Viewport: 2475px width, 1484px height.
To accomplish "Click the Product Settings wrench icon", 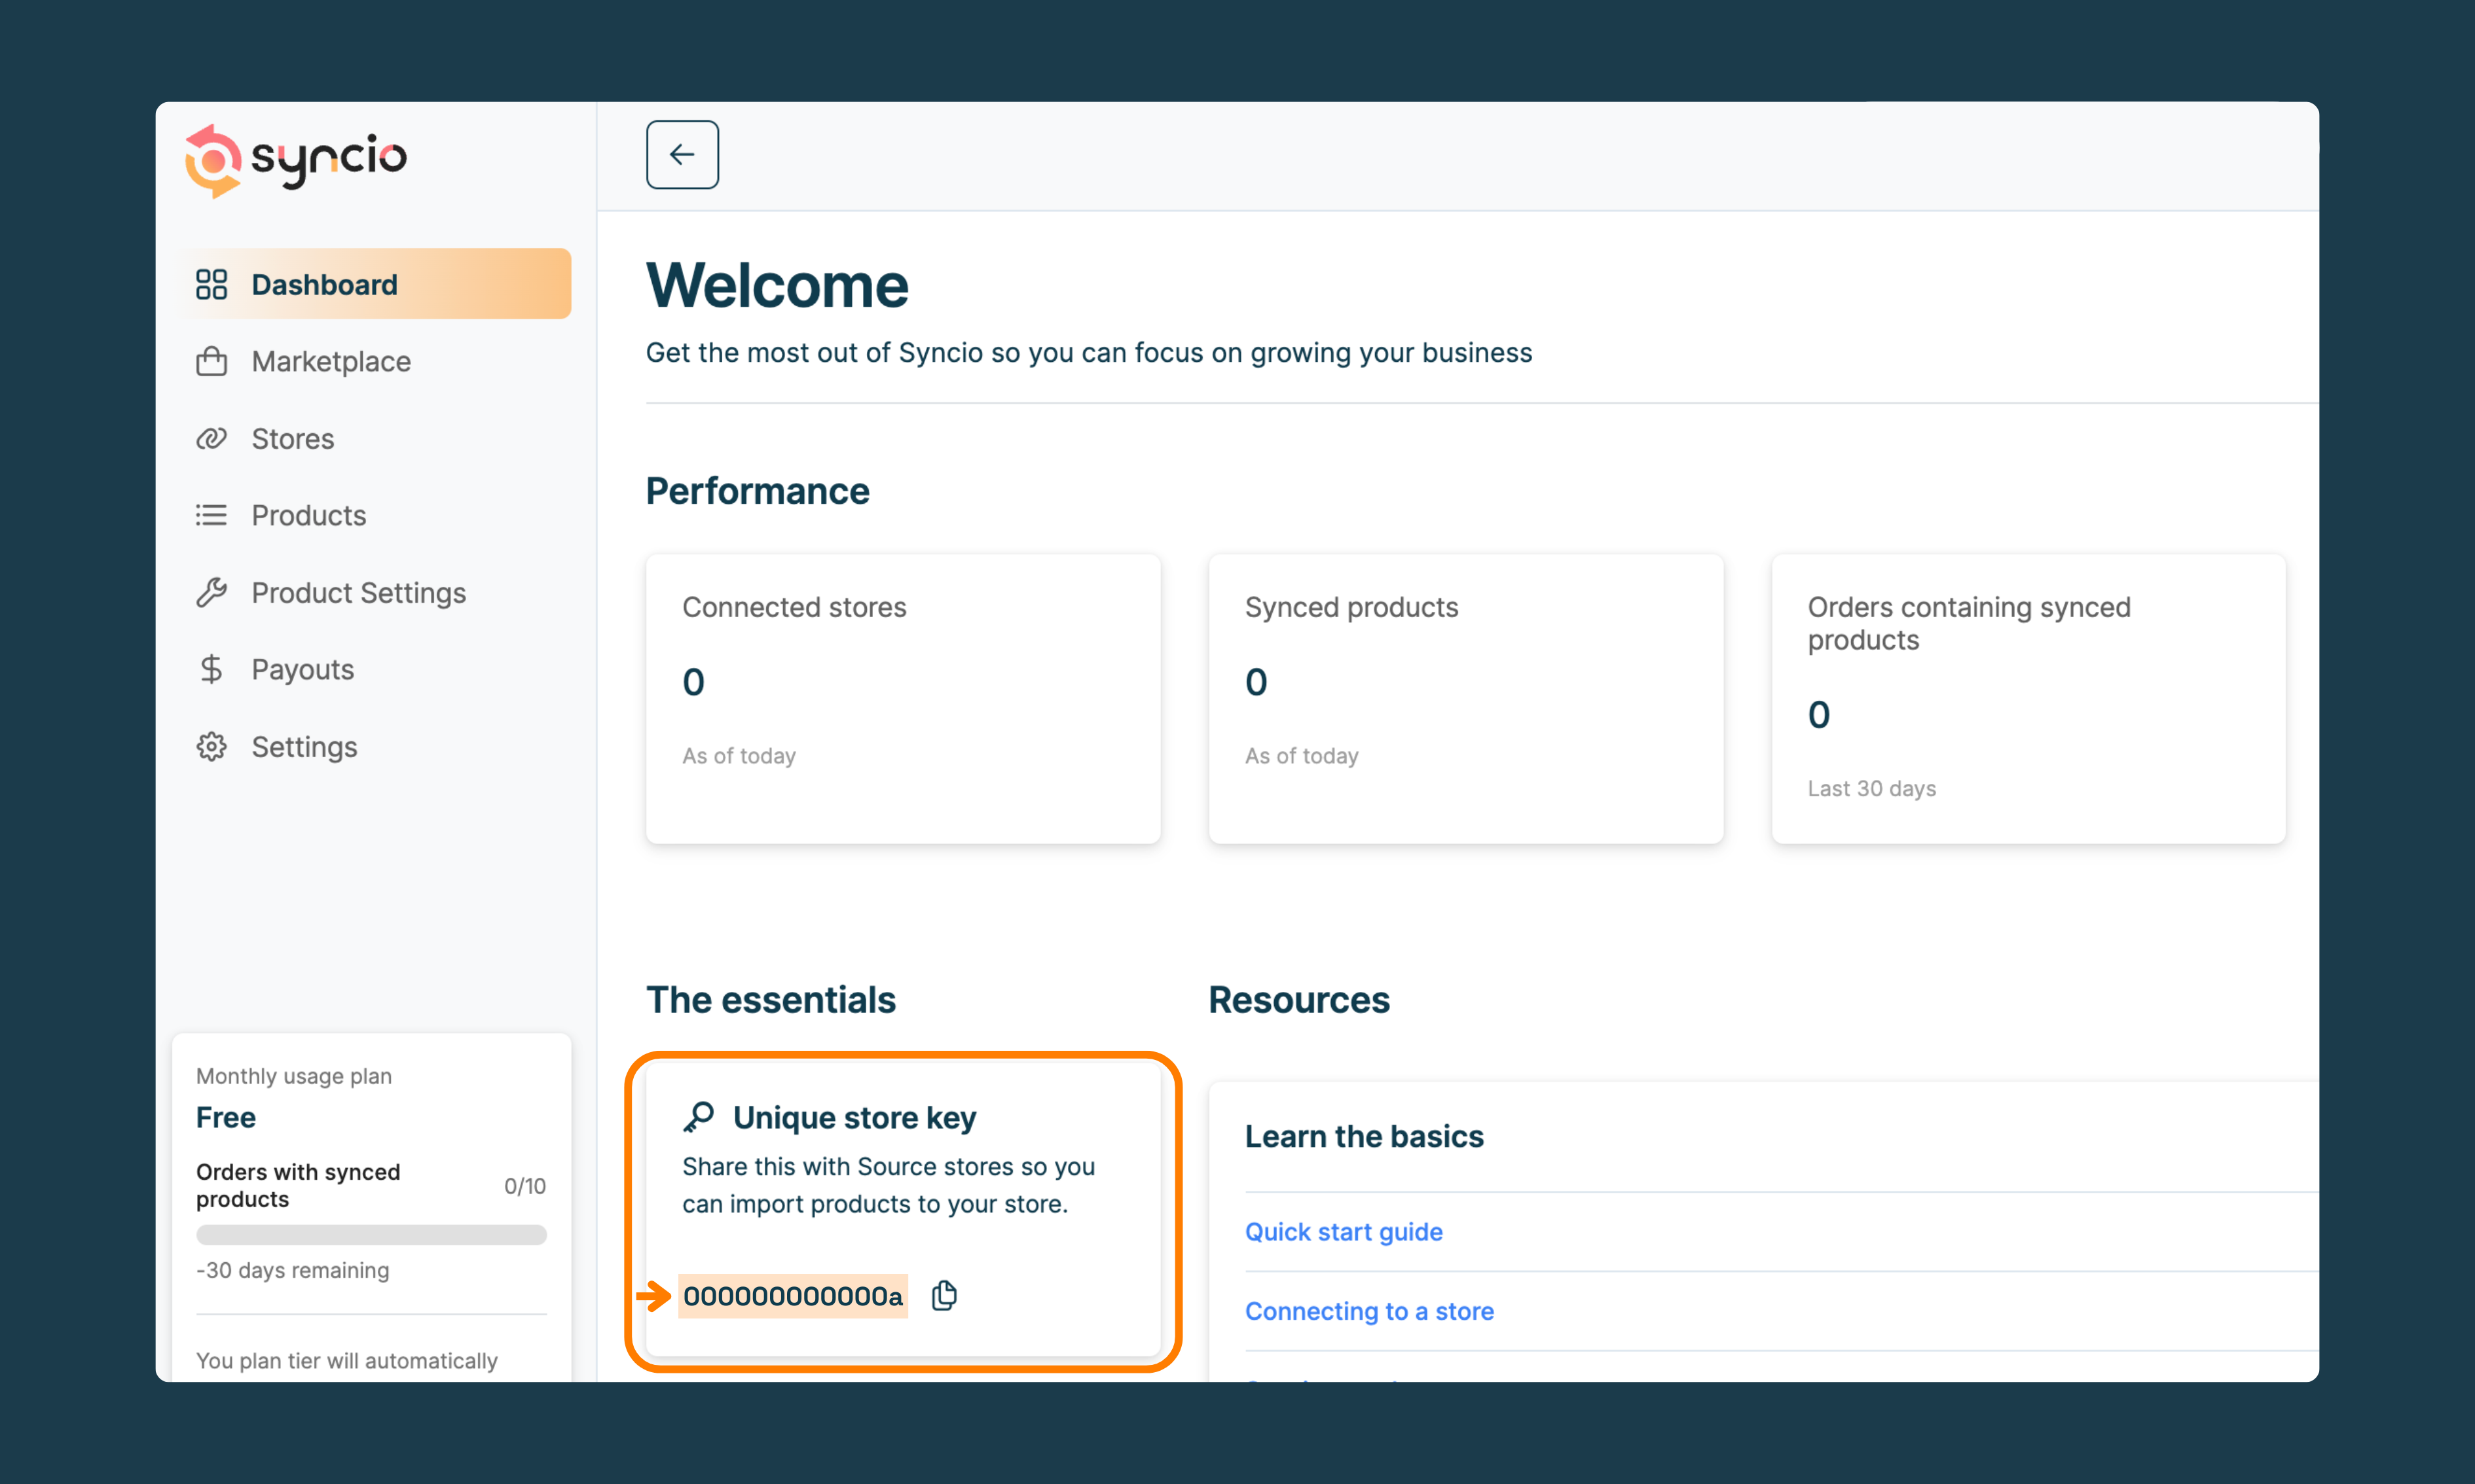I will pyautogui.click(x=211, y=593).
